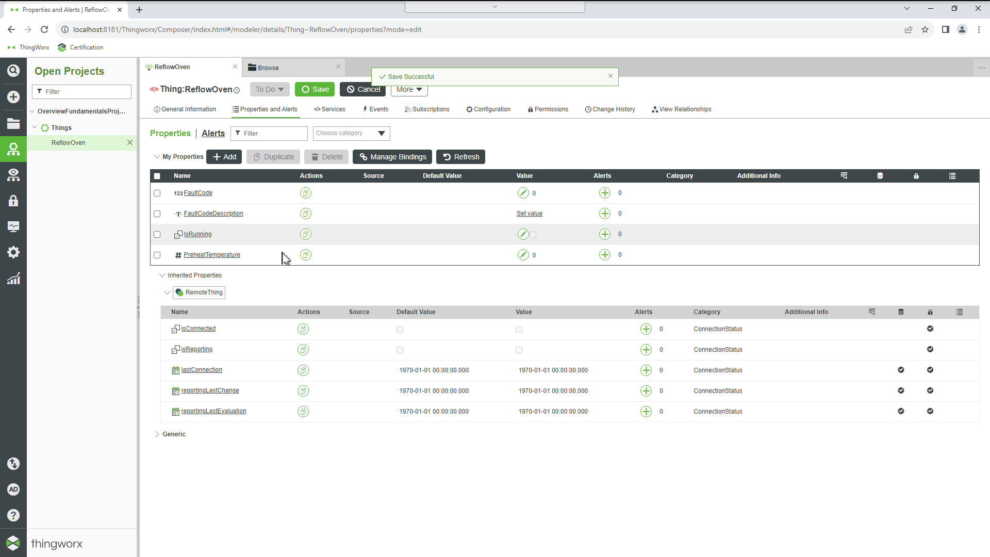Add alert for reportingLastEvaluation property

646,412
